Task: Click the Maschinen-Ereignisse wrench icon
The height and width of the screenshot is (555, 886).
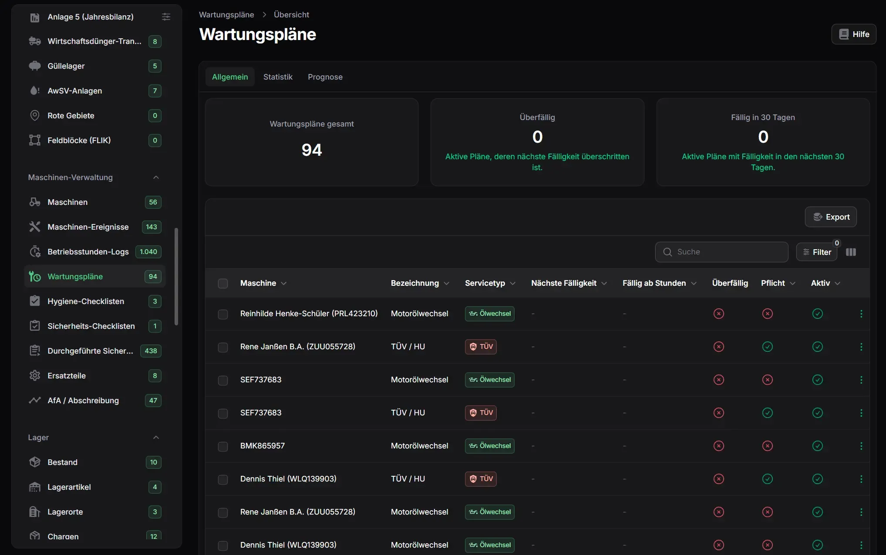Action: 35,227
